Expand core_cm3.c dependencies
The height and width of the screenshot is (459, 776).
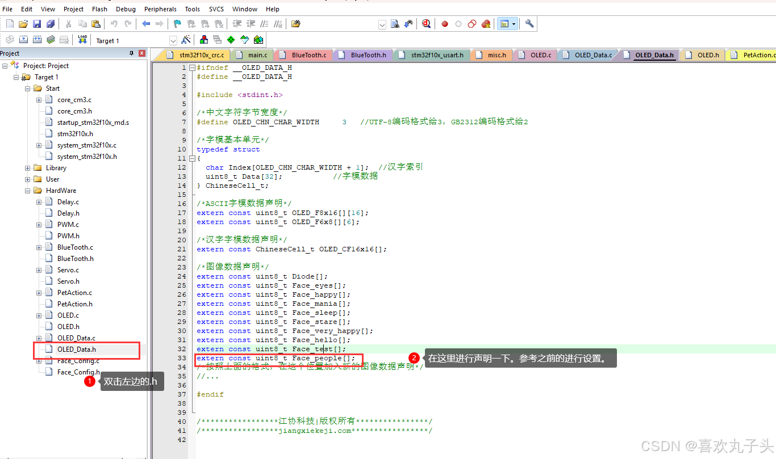[39, 100]
